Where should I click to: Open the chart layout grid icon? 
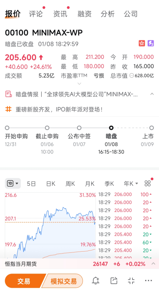click(147, 183)
